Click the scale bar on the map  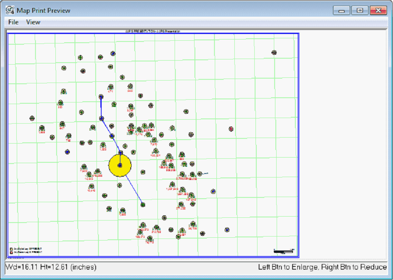coord(284,251)
